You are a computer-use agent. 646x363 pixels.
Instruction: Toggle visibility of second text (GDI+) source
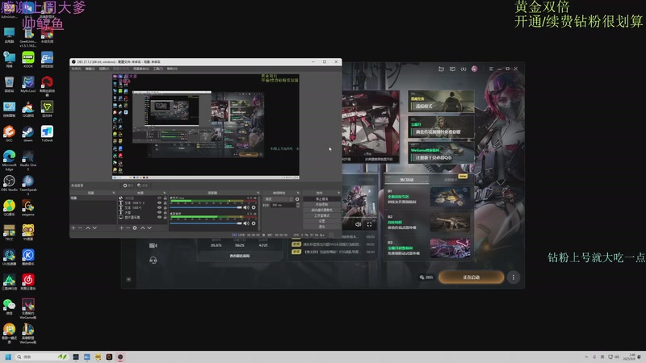point(159,207)
